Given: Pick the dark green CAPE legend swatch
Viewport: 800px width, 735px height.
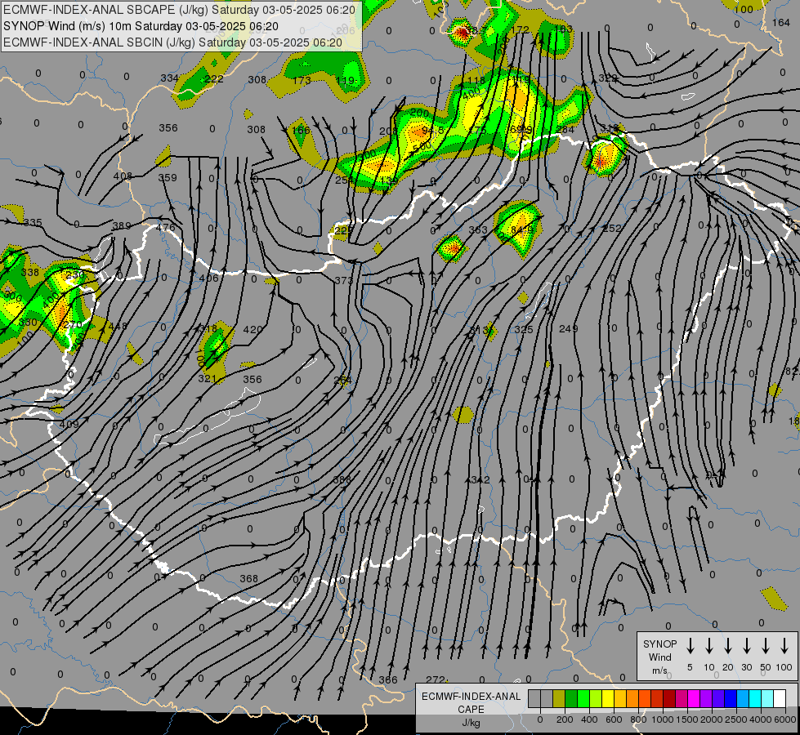Looking at the screenshot, I should pyautogui.click(x=571, y=698).
